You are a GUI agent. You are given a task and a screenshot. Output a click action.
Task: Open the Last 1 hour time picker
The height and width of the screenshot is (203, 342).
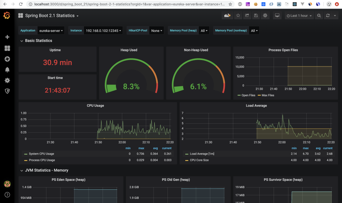tap(299, 16)
